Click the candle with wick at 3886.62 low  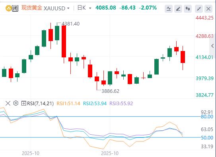click(x=97, y=79)
